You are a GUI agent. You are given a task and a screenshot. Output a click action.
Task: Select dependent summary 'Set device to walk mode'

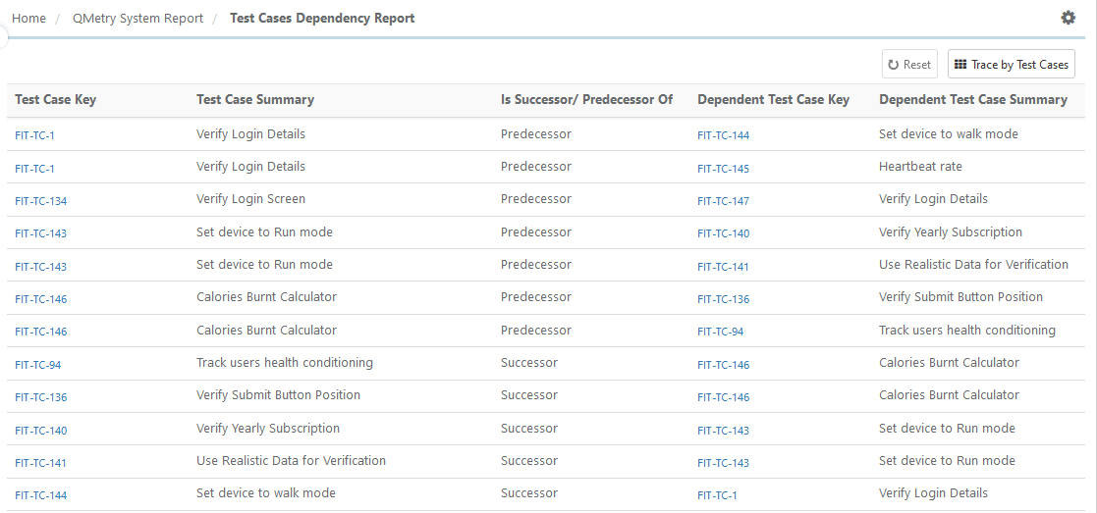click(949, 134)
